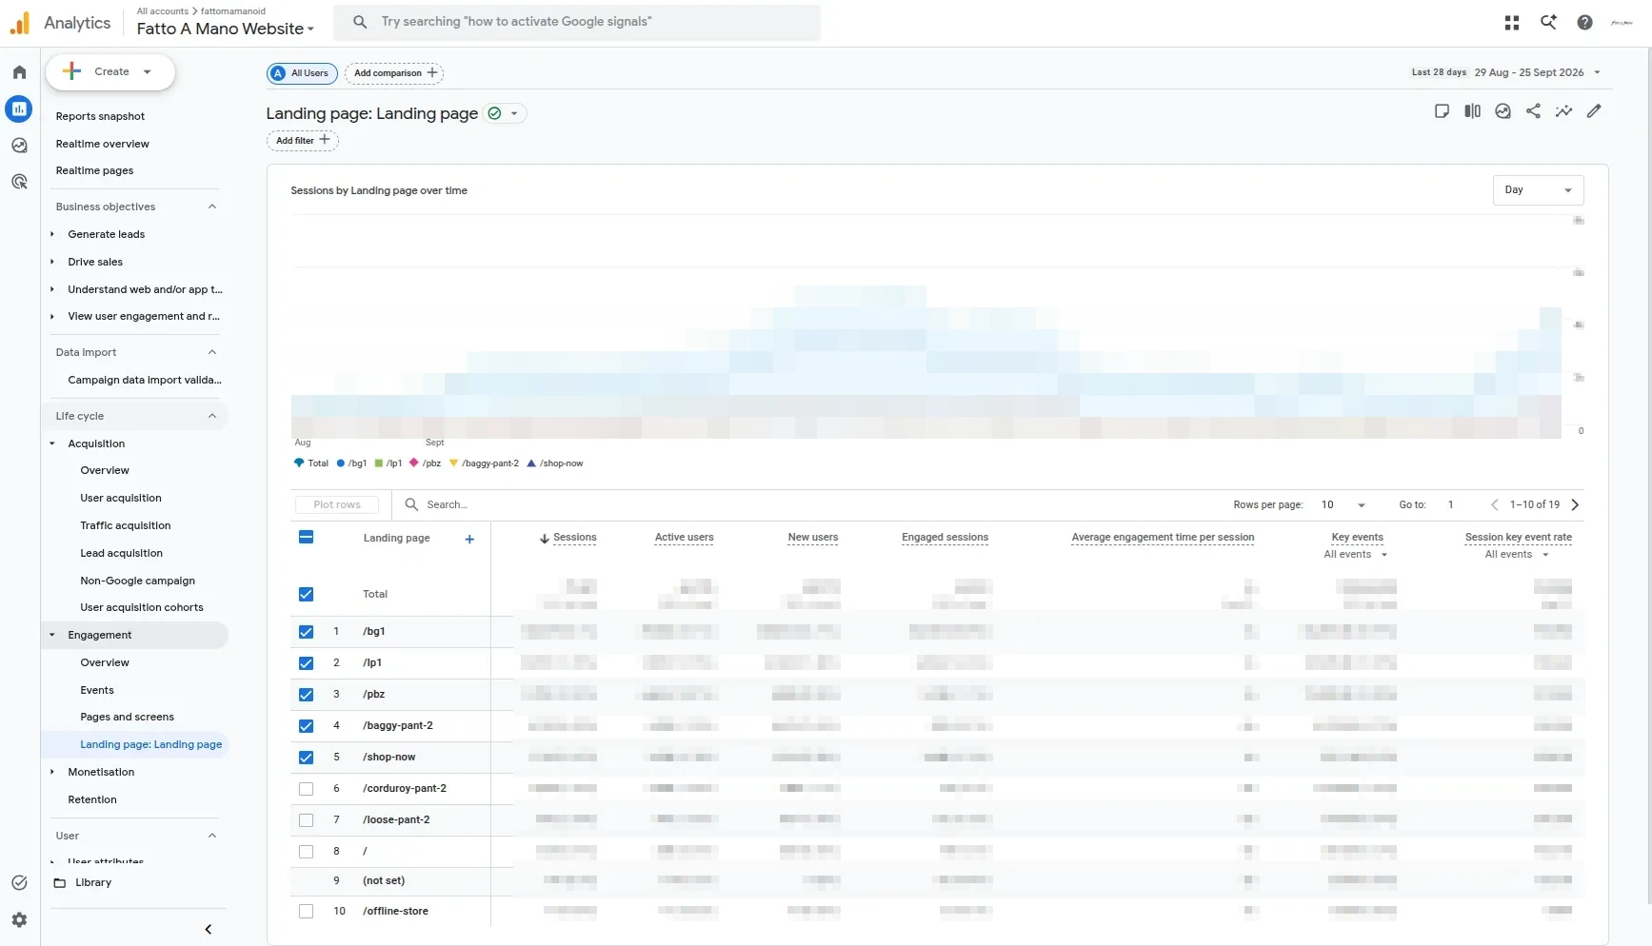Open the Day granularity dropdown
1652x946 pixels.
point(1538,190)
